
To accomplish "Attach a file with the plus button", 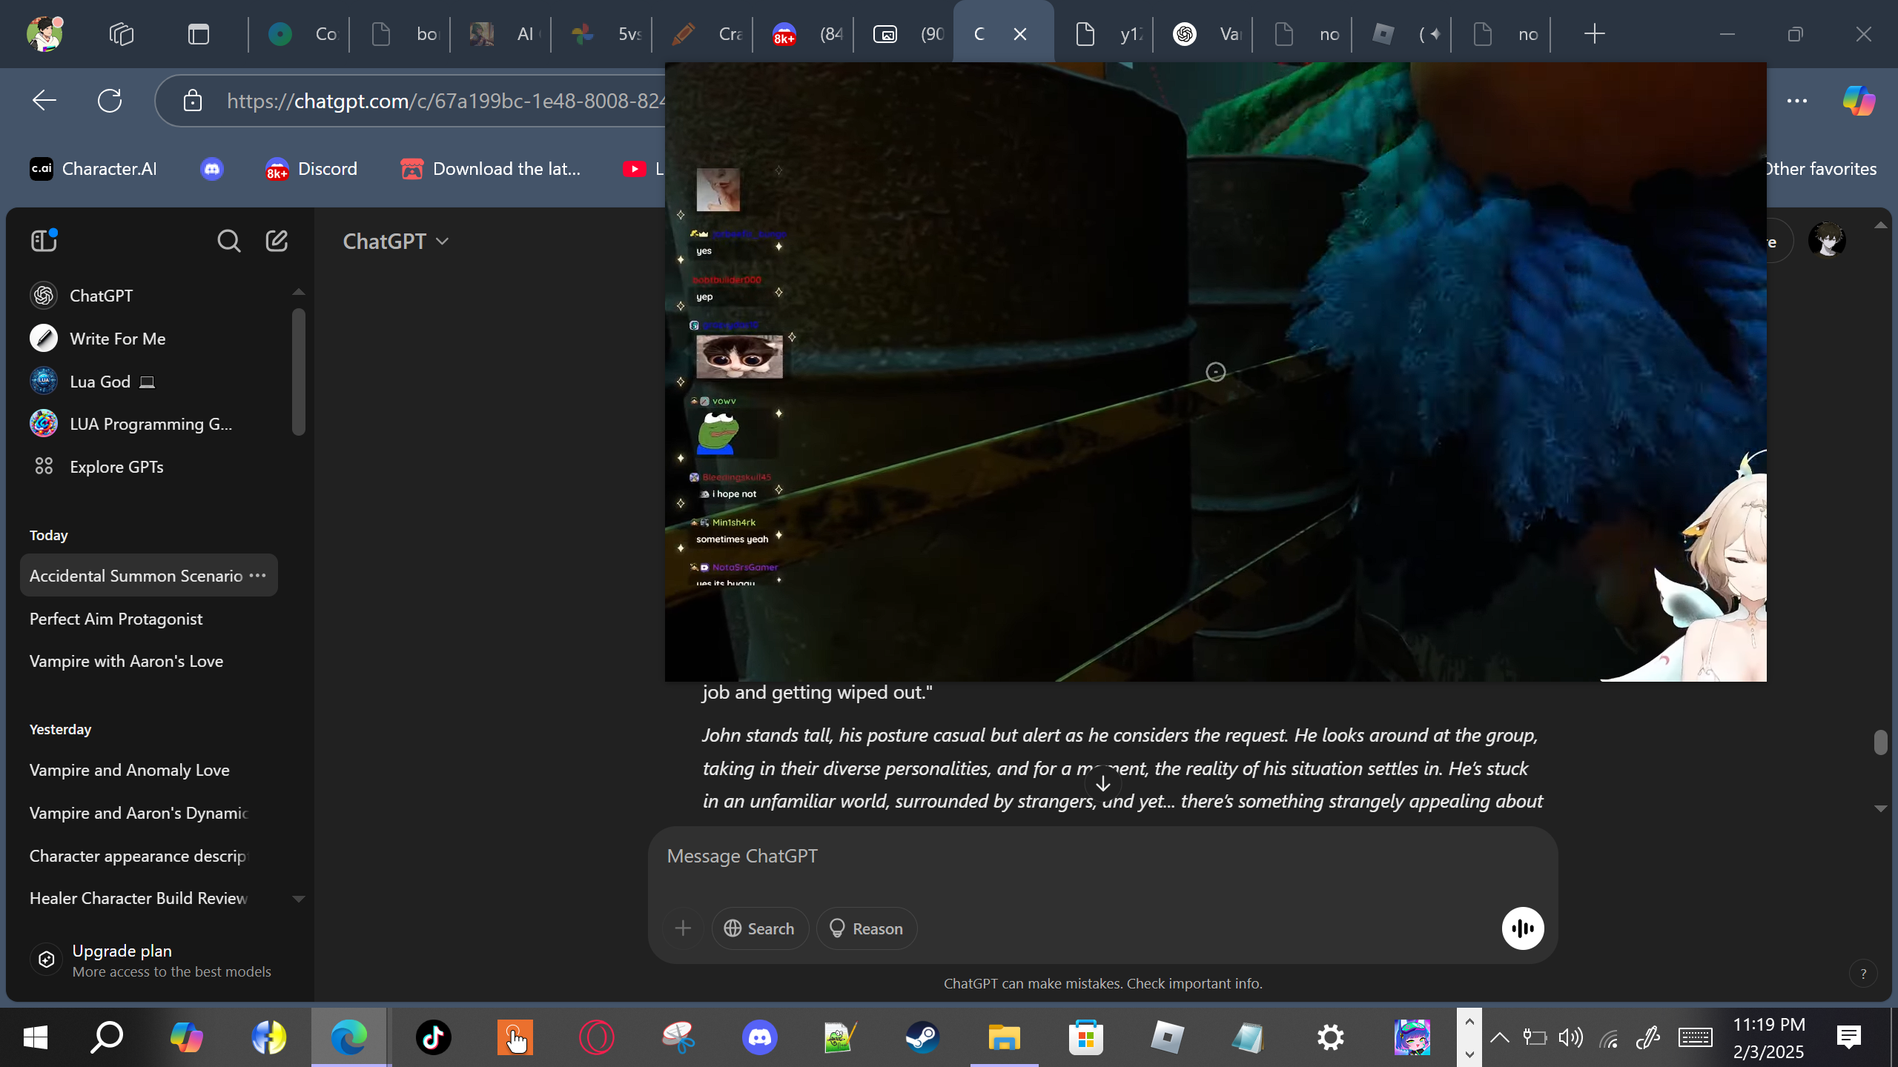I will coord(683,928).
